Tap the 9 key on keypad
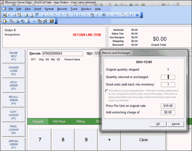192x151 pixels. (x=86, y=140)
